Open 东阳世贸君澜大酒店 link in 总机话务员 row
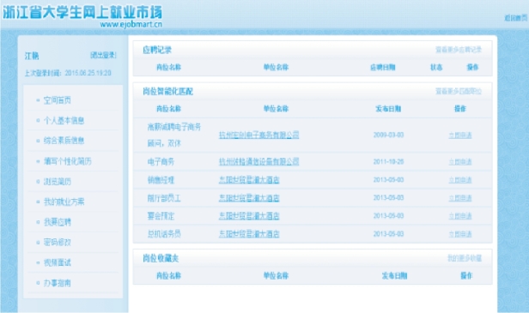 pos(249,234)
